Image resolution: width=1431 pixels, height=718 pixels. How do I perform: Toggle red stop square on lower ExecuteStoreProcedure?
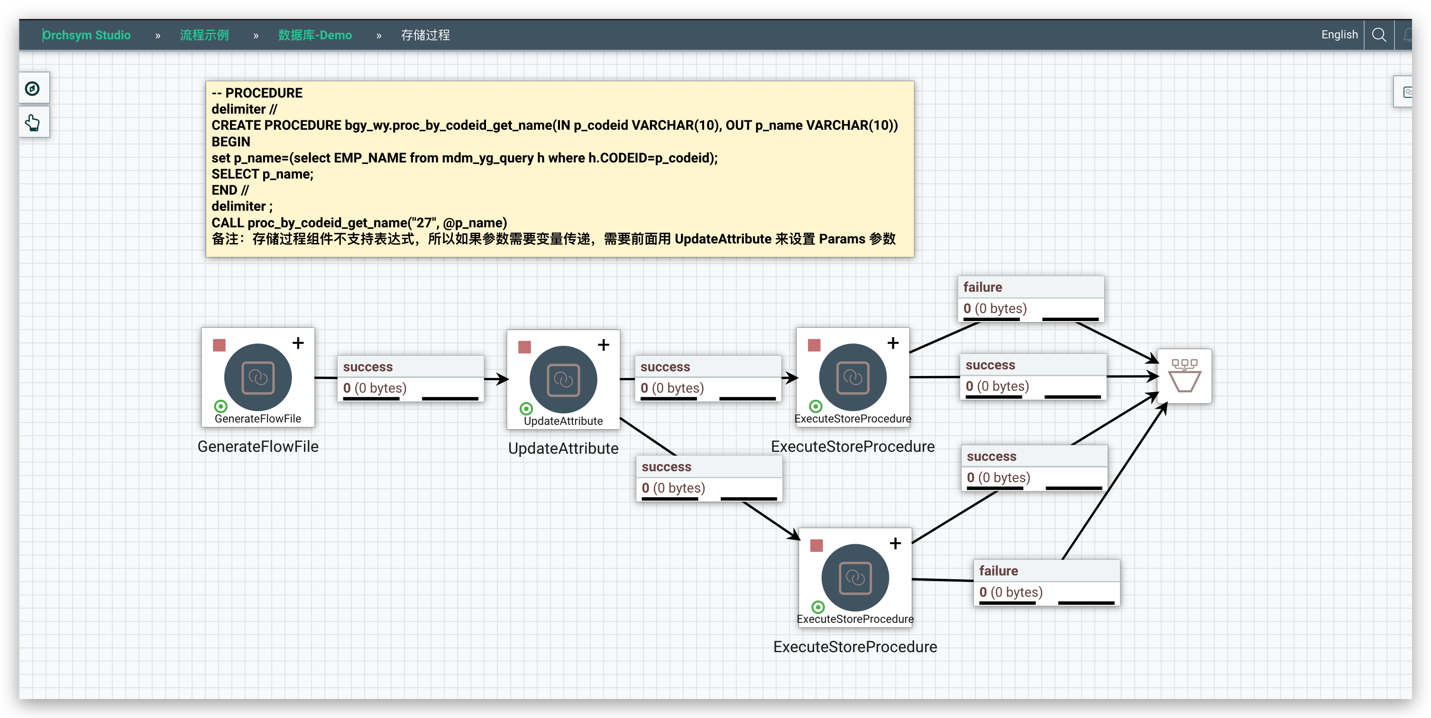point(816,546)
